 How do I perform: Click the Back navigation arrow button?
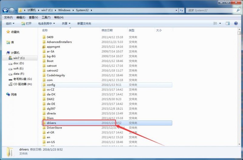tap(5, 10)
